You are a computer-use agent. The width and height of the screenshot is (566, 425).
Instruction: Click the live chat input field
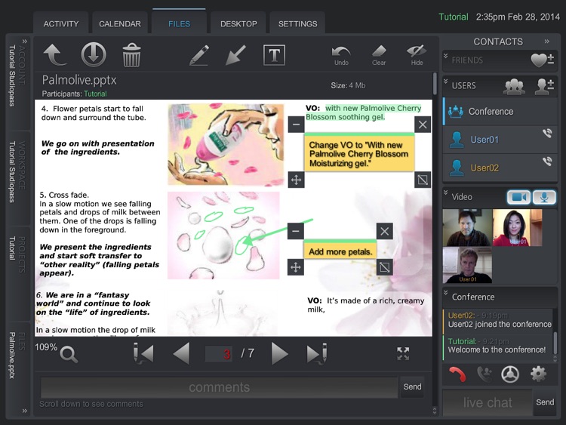[x=488, y=402]
